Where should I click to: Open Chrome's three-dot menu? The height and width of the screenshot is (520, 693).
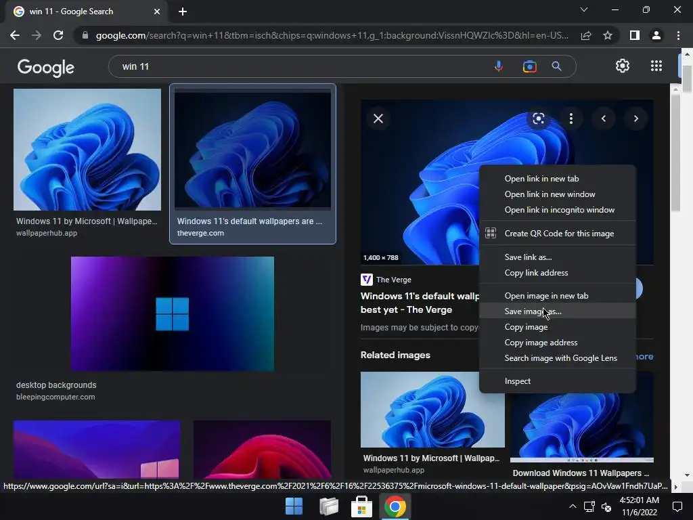pos(678,35)
